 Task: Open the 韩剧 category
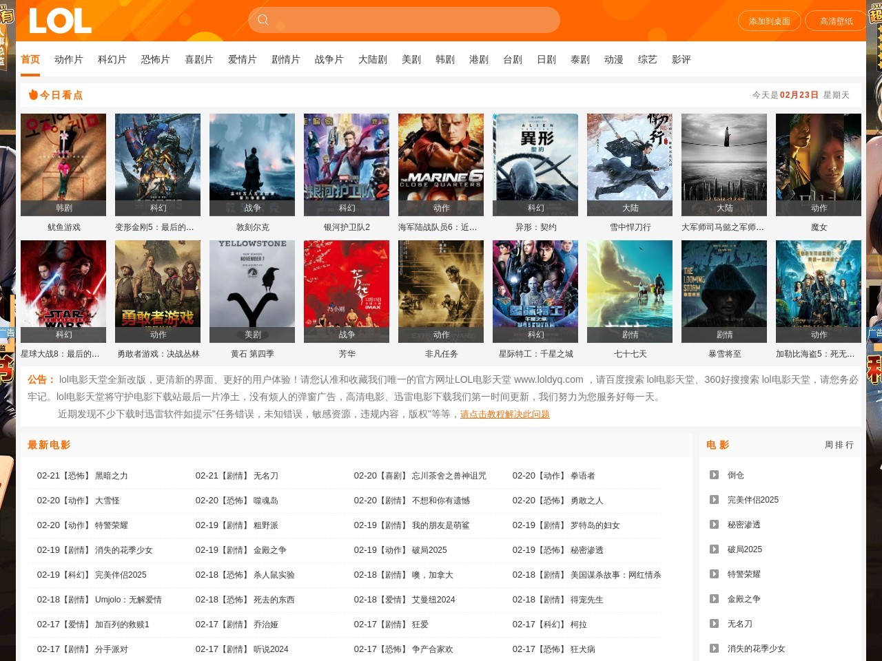[x=445, y=59]
